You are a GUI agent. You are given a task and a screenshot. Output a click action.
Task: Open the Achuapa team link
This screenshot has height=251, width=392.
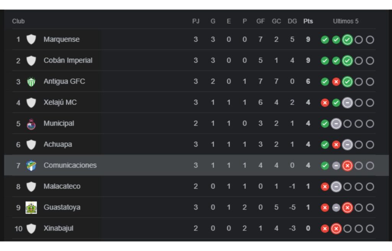58,144
